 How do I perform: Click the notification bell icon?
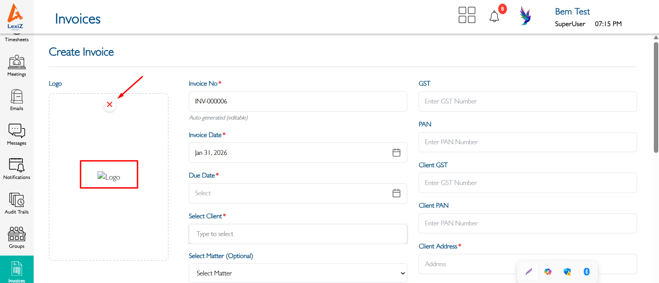click(494, 16)
